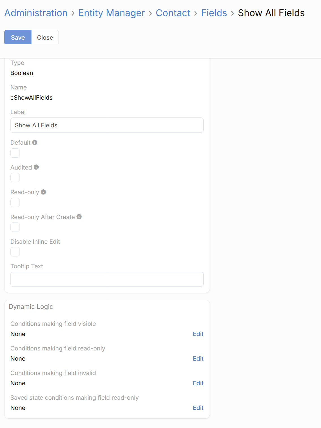Viewport: 321px width, 428px height.
Task: Click into the Label input field
Action: click(107, 125)
